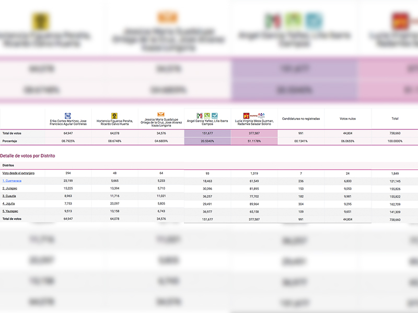Click the small orange Movimiento Ciudadano logo

pos(161,114)
